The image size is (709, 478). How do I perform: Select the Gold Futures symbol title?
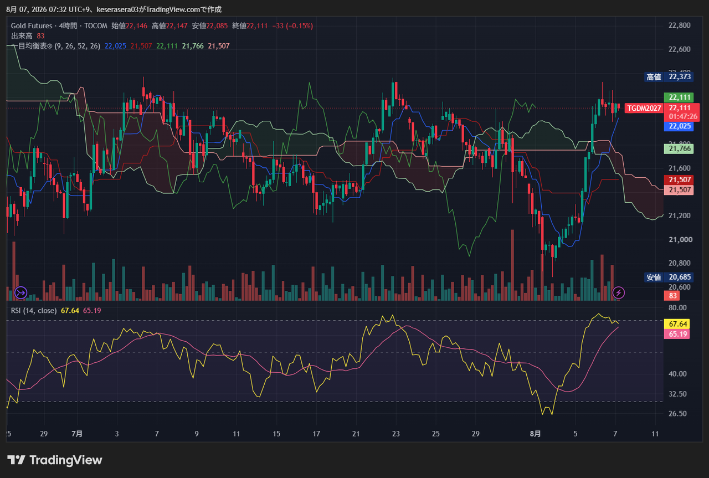32,26
